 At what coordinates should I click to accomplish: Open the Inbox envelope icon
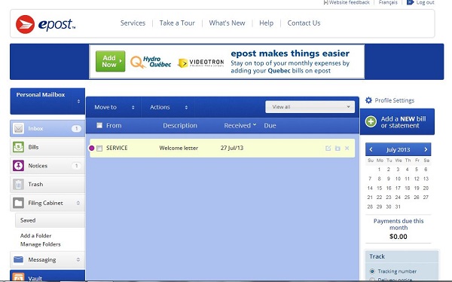coord(18,128)
